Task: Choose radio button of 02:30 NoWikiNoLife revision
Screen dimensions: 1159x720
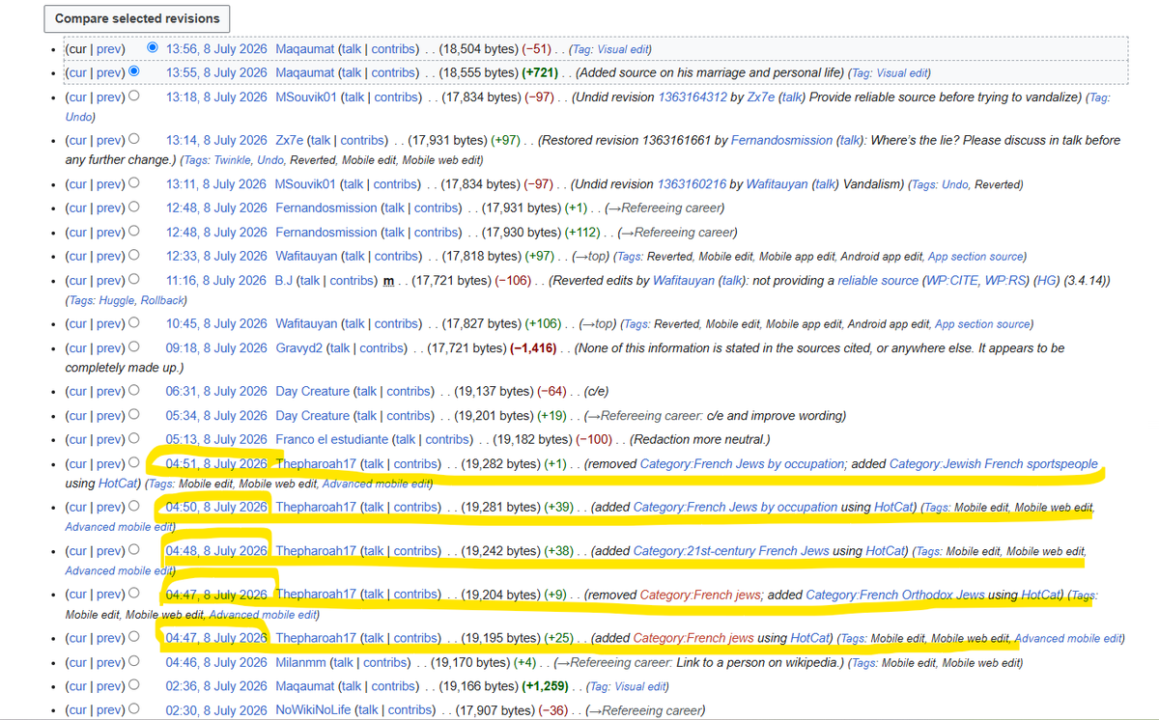Action: click(x=134, y=710)
